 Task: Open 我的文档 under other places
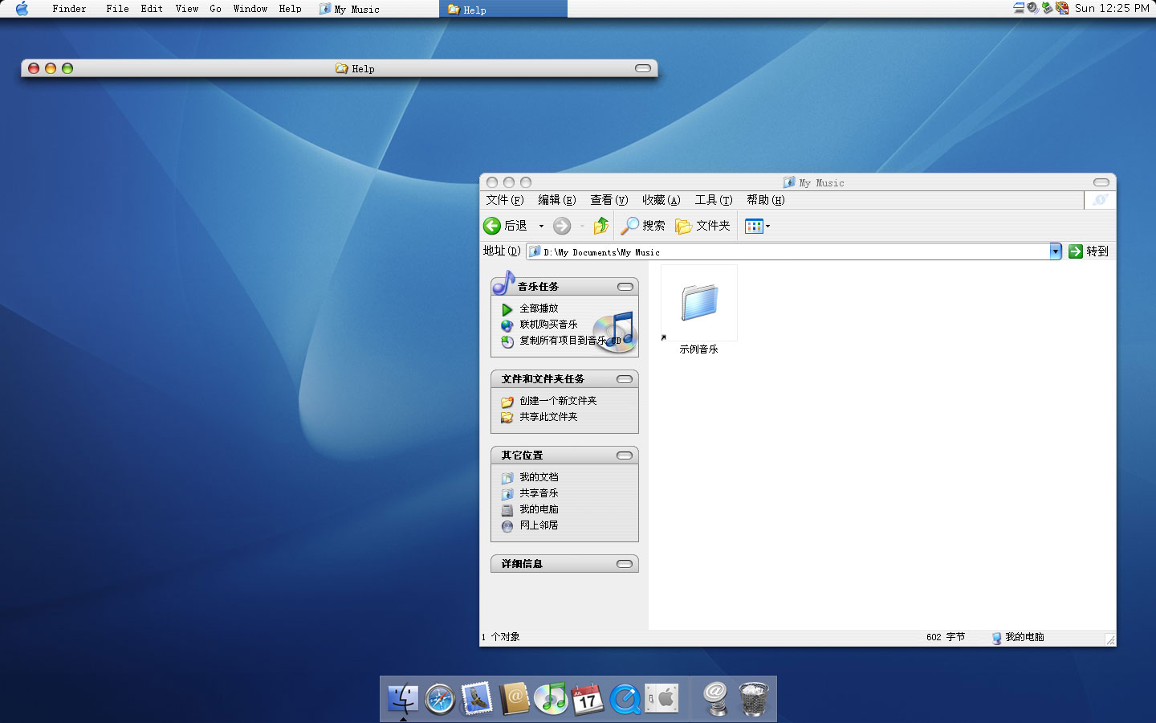pos(539,477)
